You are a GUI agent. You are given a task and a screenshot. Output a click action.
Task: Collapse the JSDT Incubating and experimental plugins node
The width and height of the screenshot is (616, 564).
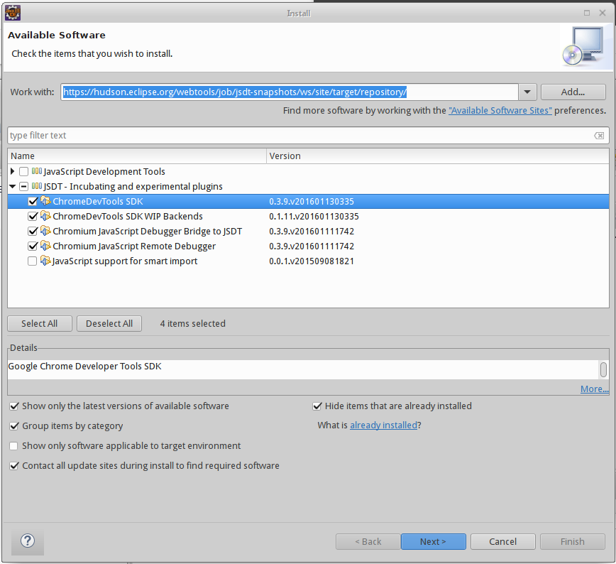pos(12,186)
